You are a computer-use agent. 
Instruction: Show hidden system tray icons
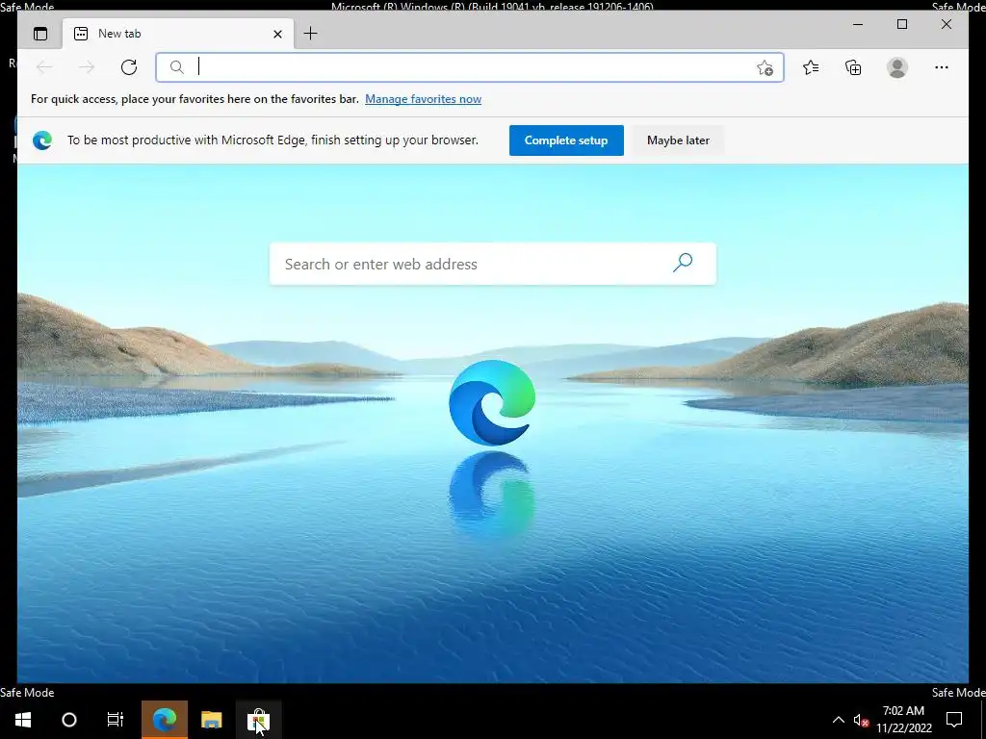point(839,720)
